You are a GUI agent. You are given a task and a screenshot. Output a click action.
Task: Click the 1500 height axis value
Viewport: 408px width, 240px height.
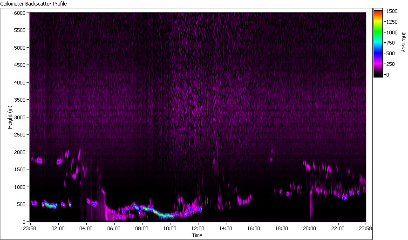(x=20, y=169)
